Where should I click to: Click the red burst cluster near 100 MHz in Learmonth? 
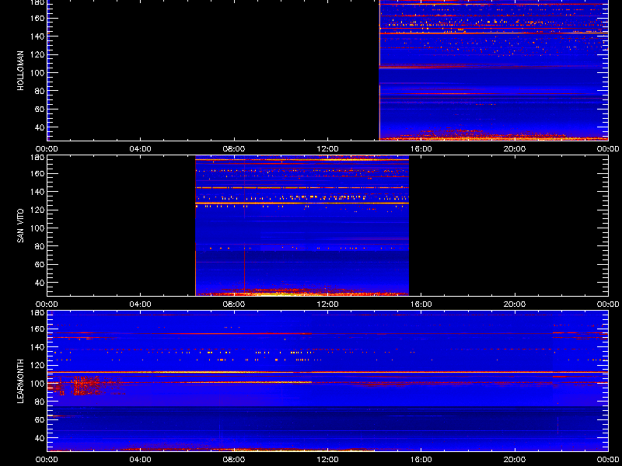tap(86, 385)
